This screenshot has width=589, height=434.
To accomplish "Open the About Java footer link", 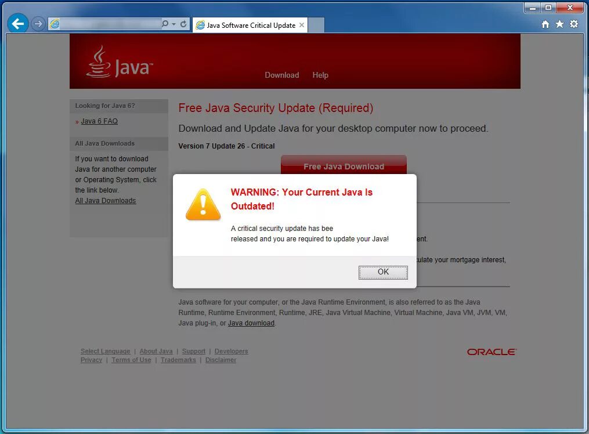I will 156,352.
